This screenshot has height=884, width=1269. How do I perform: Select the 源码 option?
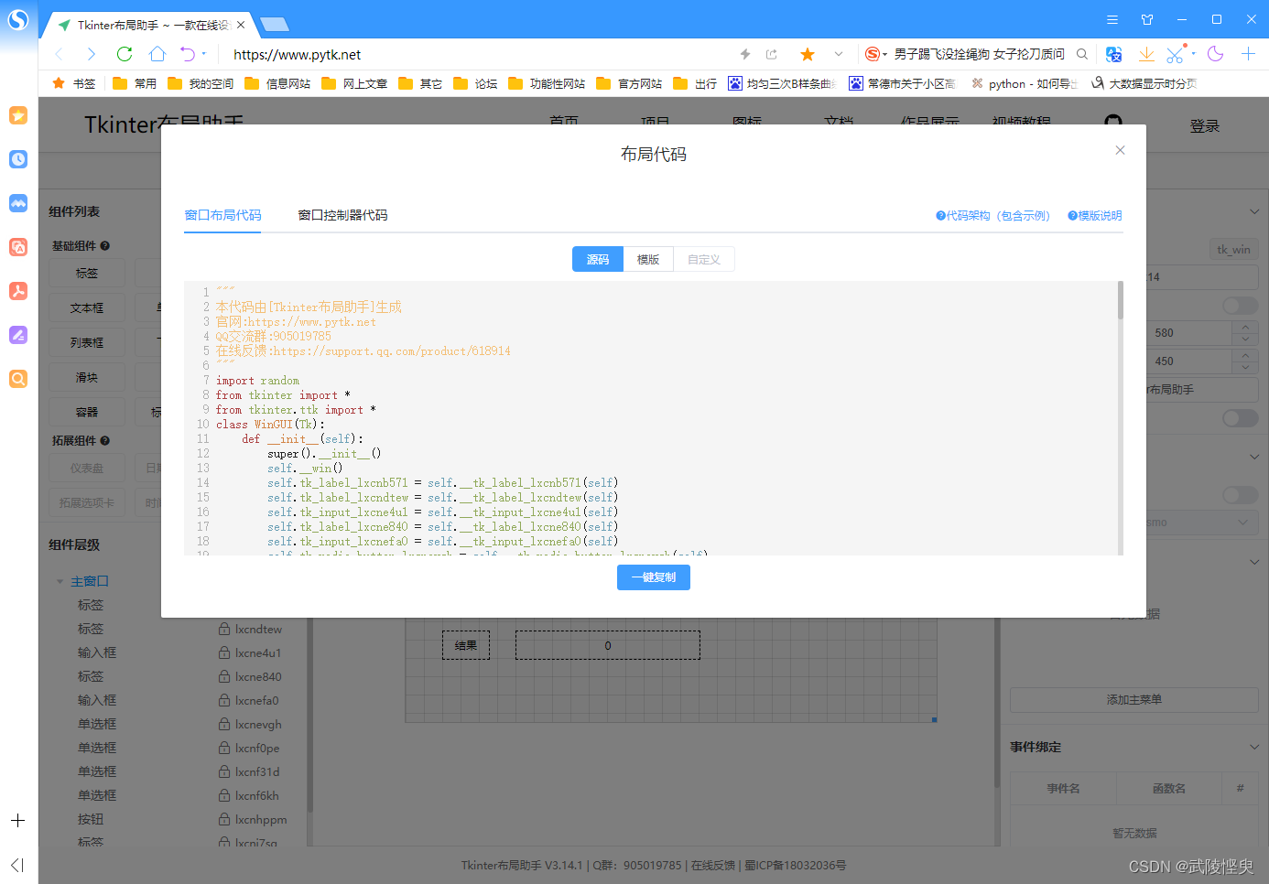(x=598, y=260)
